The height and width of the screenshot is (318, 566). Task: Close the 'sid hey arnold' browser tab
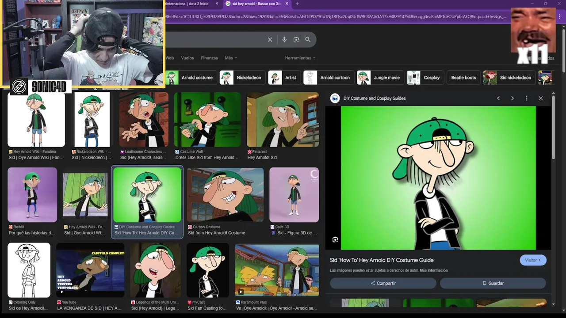[287, 4]
